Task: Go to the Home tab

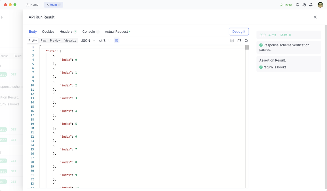Action: click(32, 5)
